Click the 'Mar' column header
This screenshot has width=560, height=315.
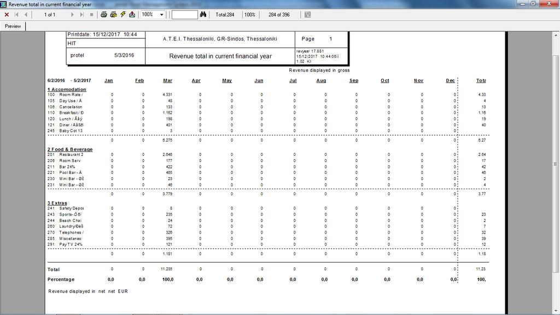[167, 81]
